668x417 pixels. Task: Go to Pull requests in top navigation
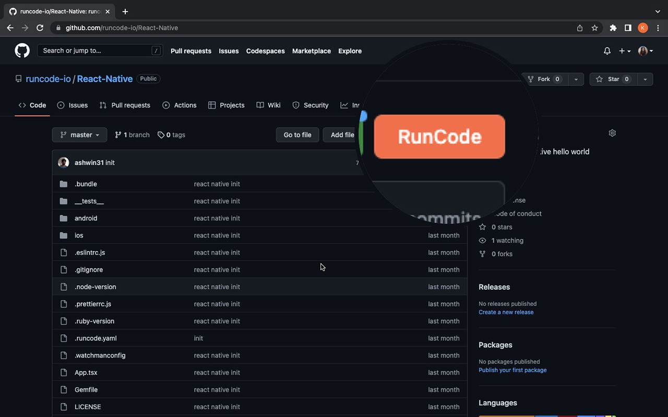click(x=191, y=51)
